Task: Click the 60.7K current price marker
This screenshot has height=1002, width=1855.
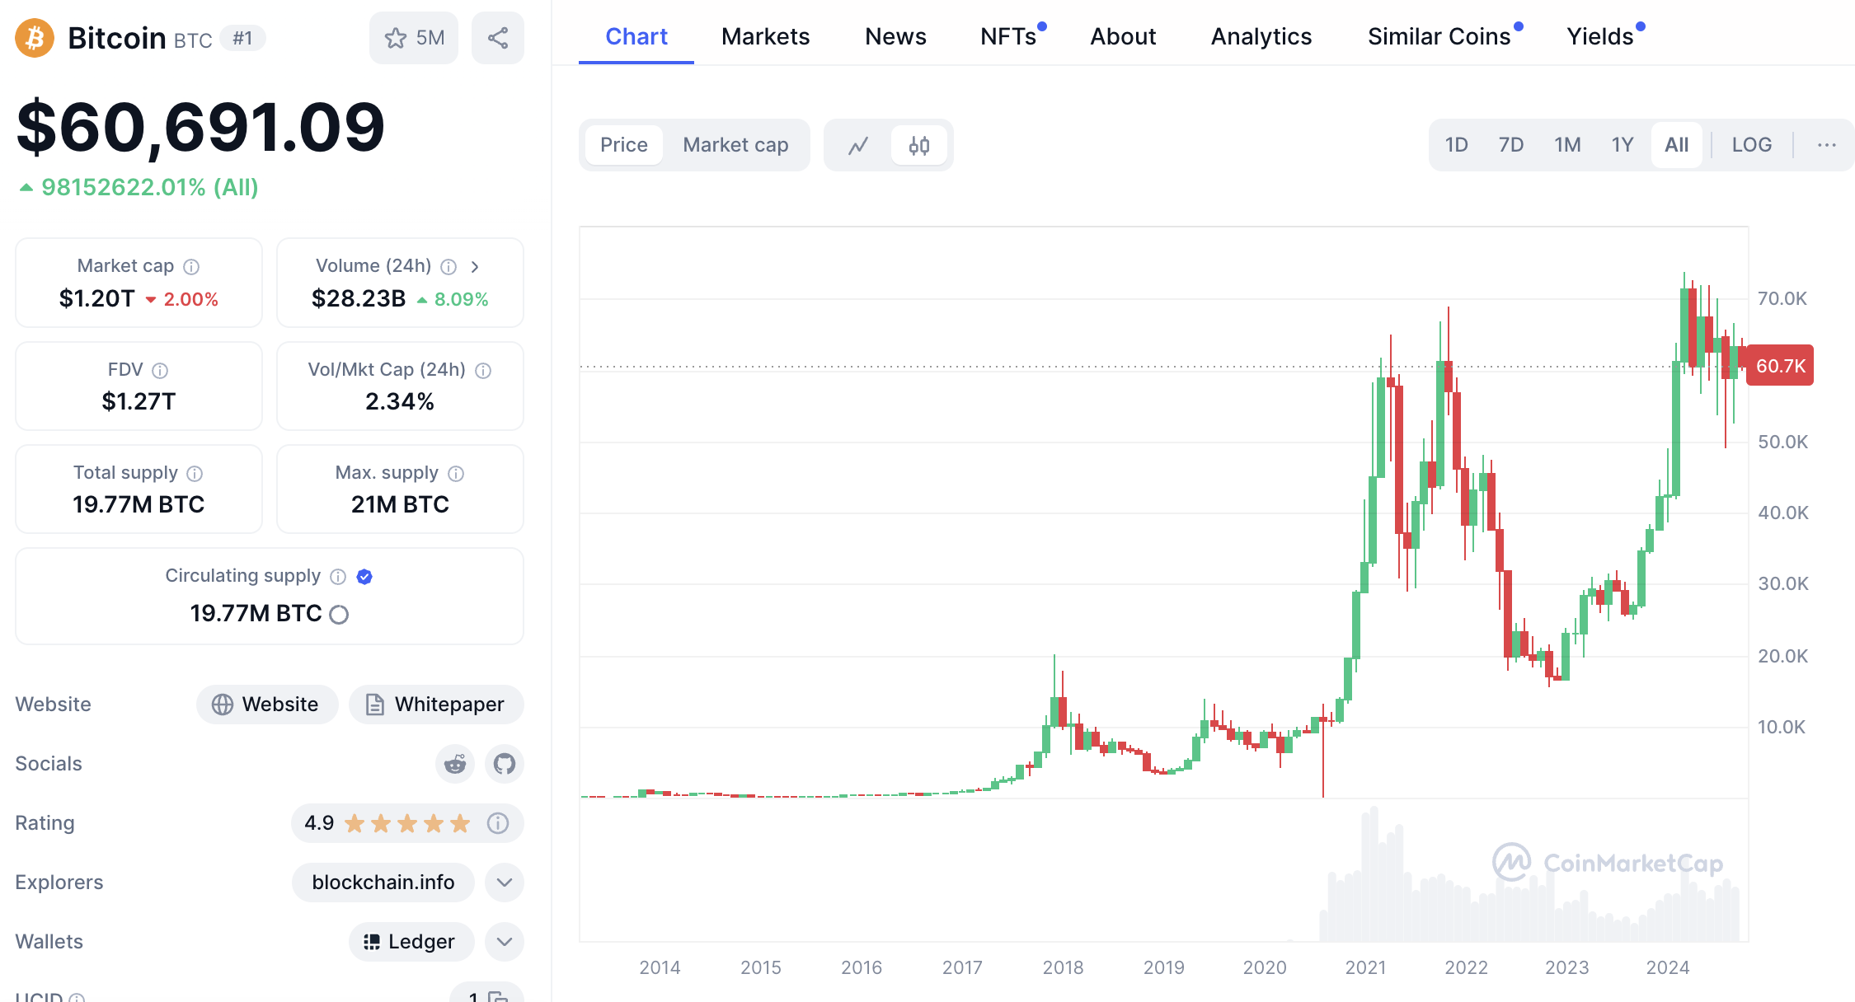Action: click(x=1780, y=366)
